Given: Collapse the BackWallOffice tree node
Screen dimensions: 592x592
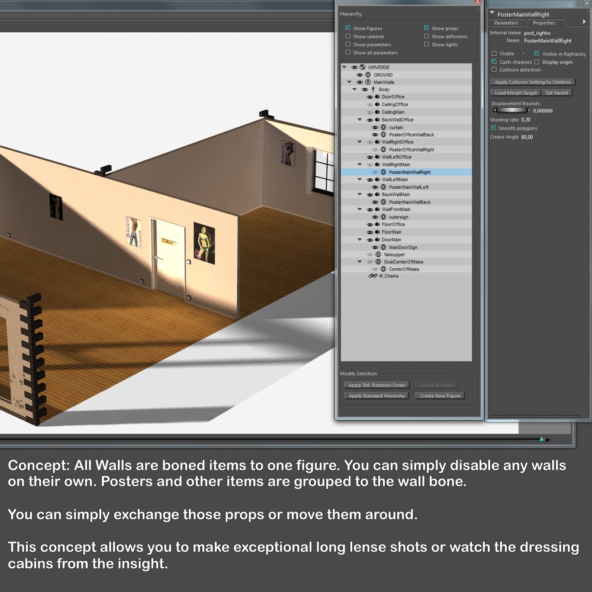Looking at the screenshot, I should [359, 120].
